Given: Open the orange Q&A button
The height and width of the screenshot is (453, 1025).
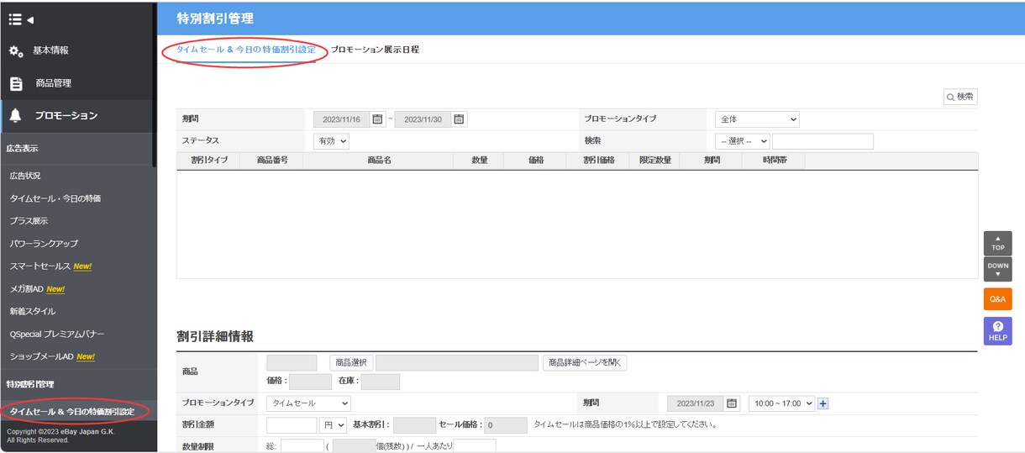Looking at the screenshot, I should (x=997, y=298).
